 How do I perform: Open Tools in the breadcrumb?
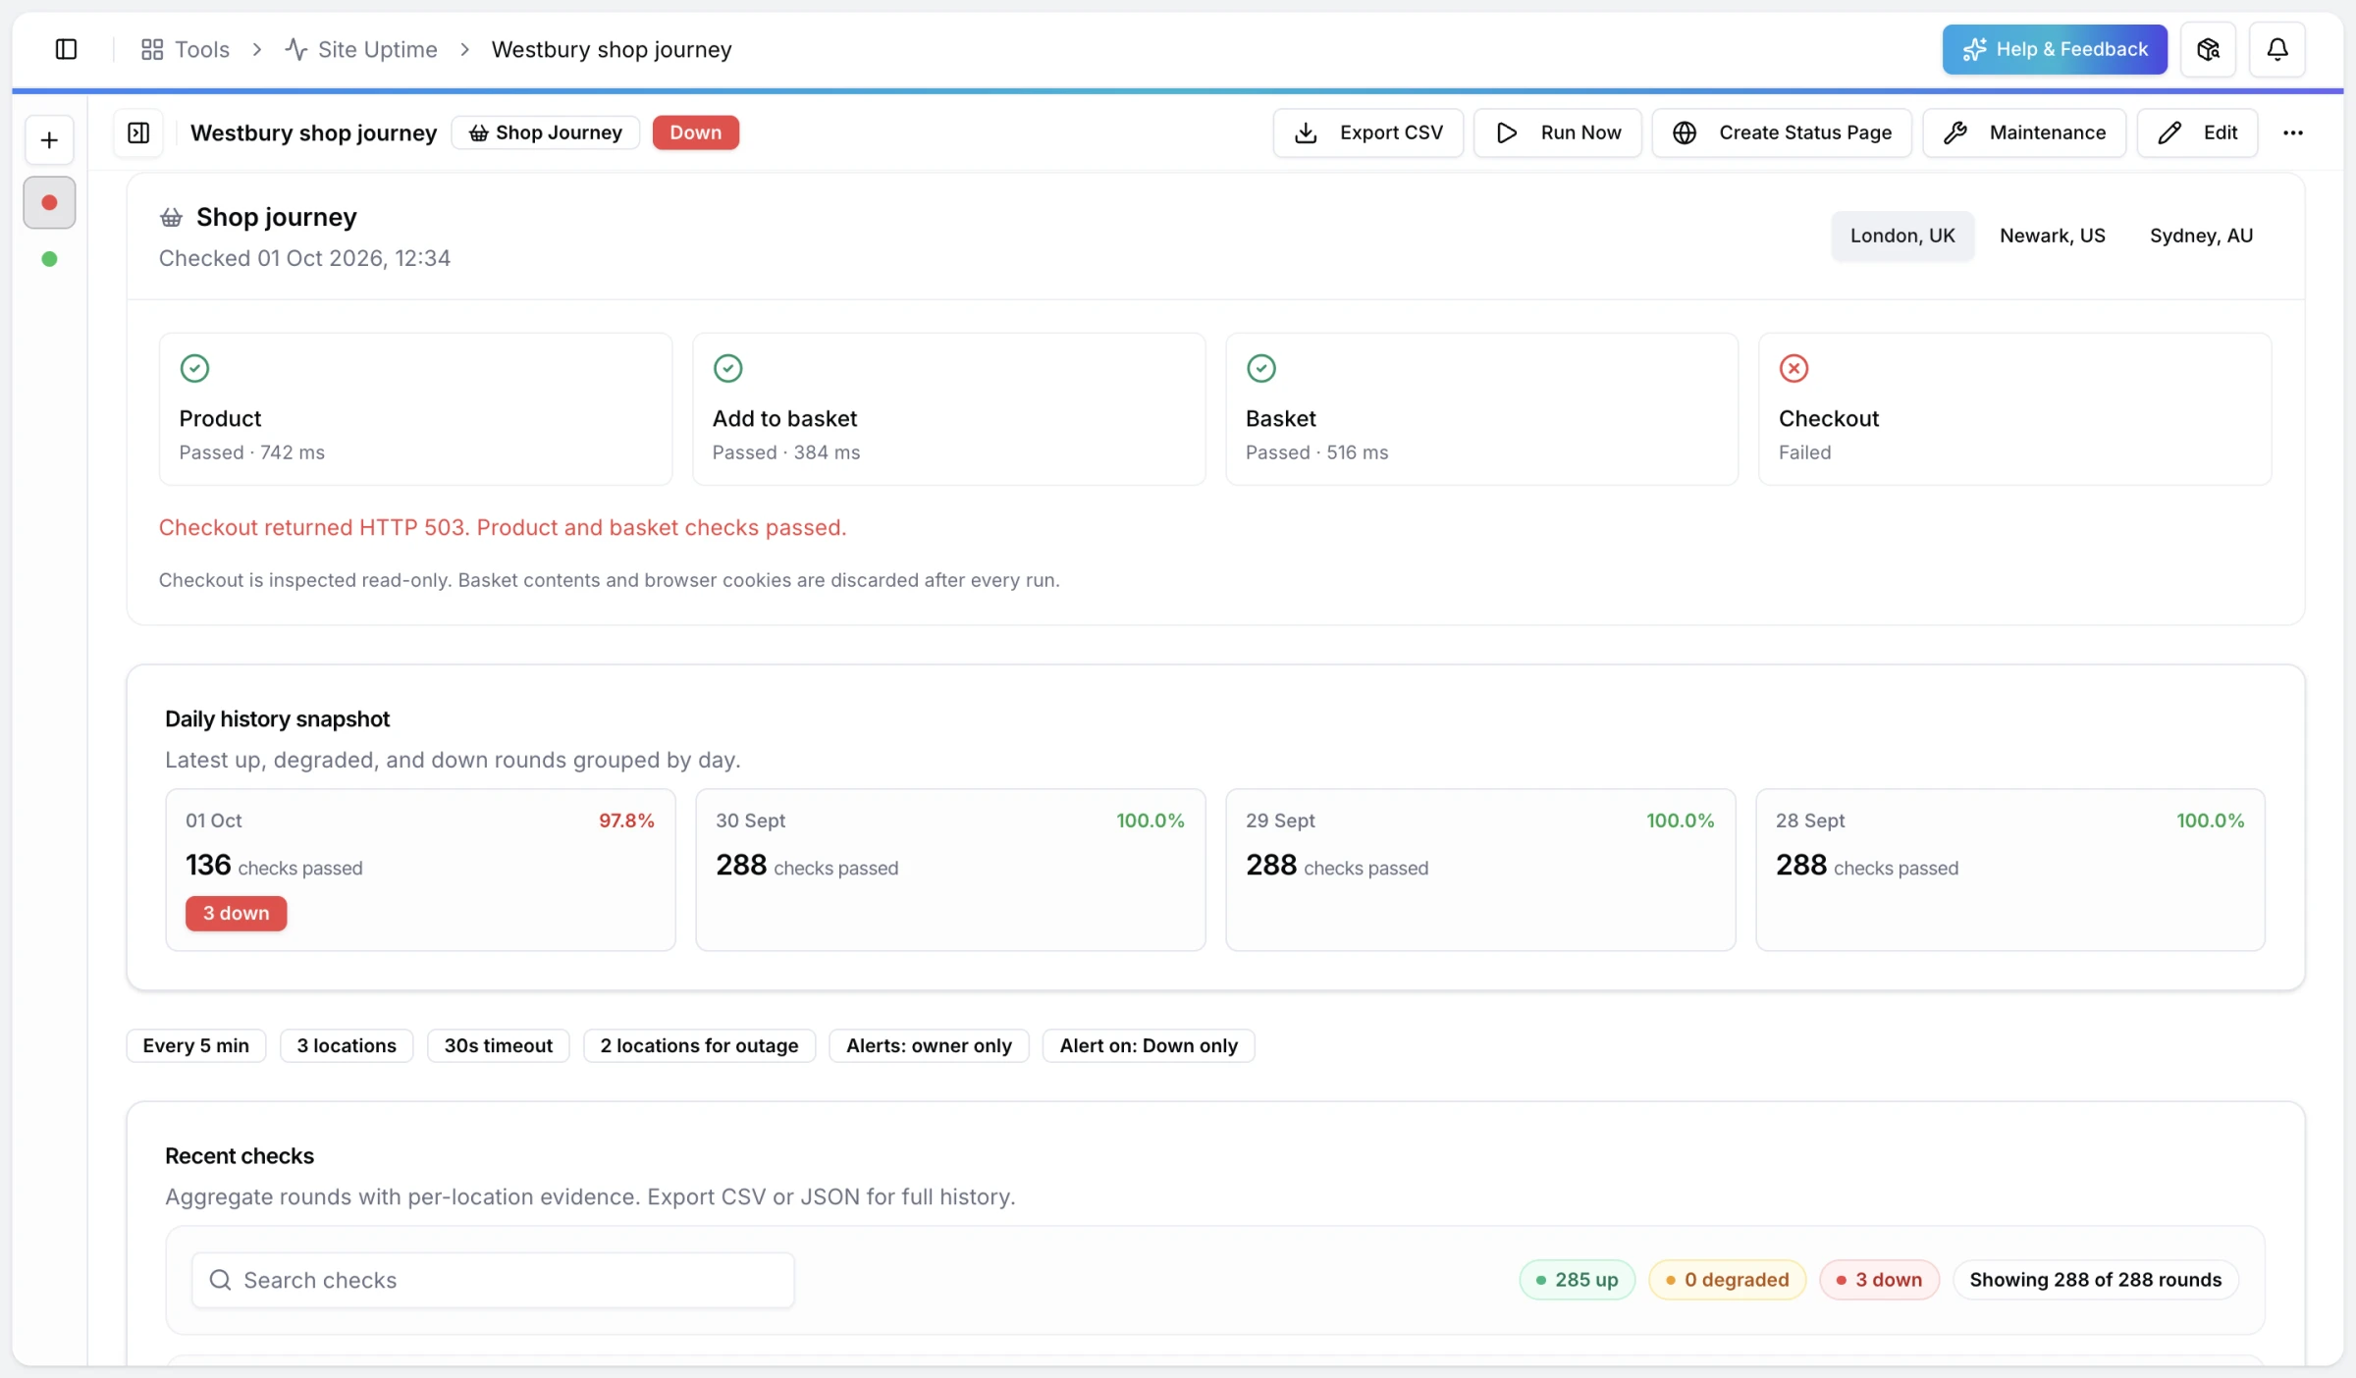(186, 49)
